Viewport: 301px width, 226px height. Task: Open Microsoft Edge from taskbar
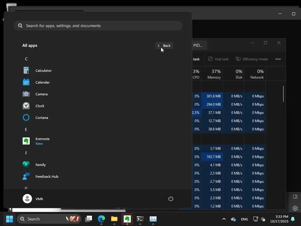pyautogui.click(x=101, y=219)
